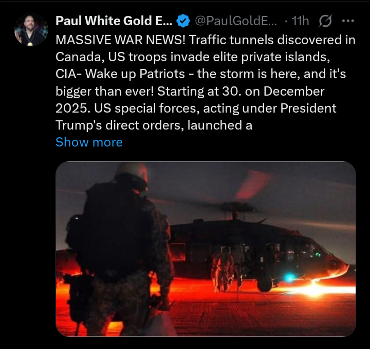The height and width of the screenshot is (349, 370).
Task: Click the helicopter rotor hub in photo
Action: pos(235,209)
